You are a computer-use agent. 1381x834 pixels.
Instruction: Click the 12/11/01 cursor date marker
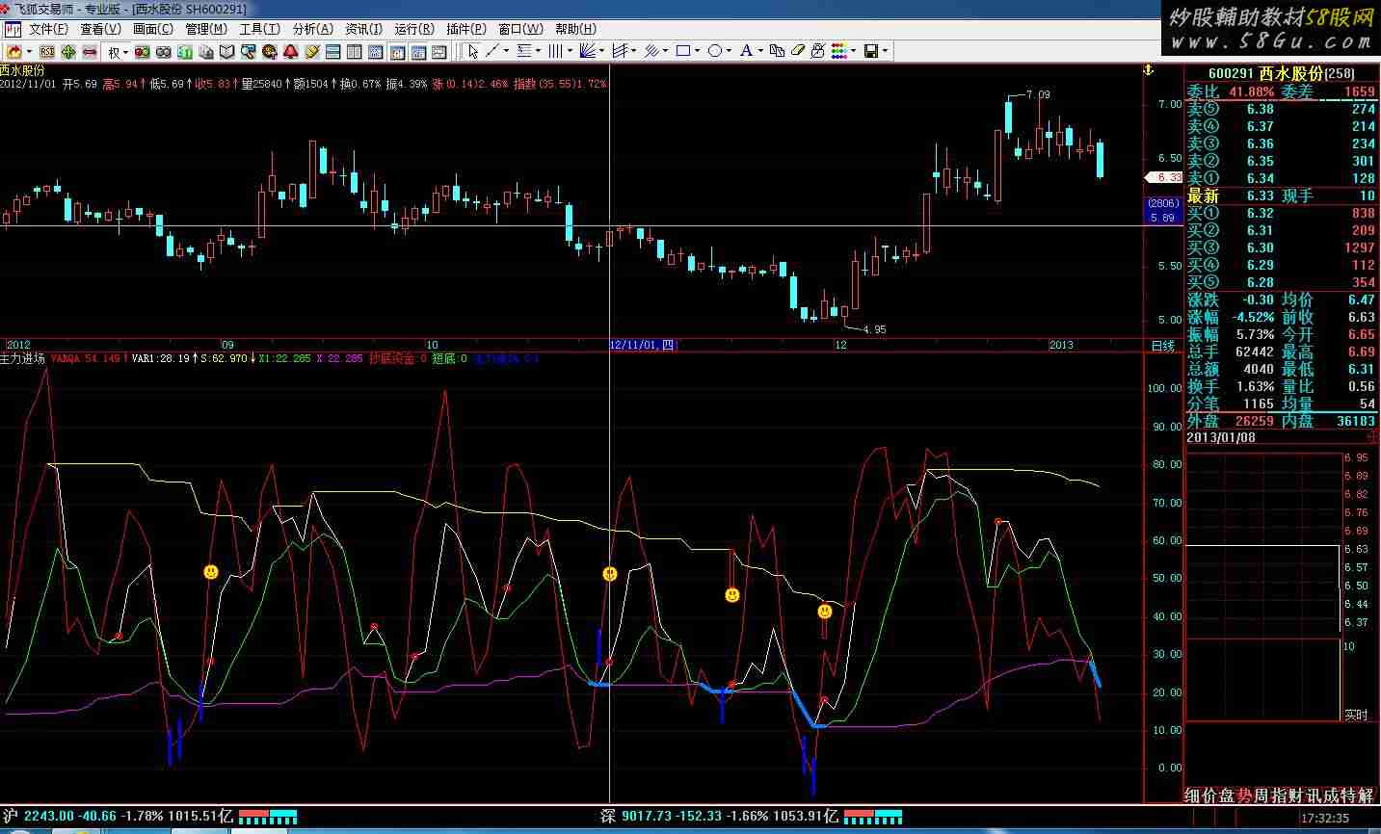[x=643, y=345]
